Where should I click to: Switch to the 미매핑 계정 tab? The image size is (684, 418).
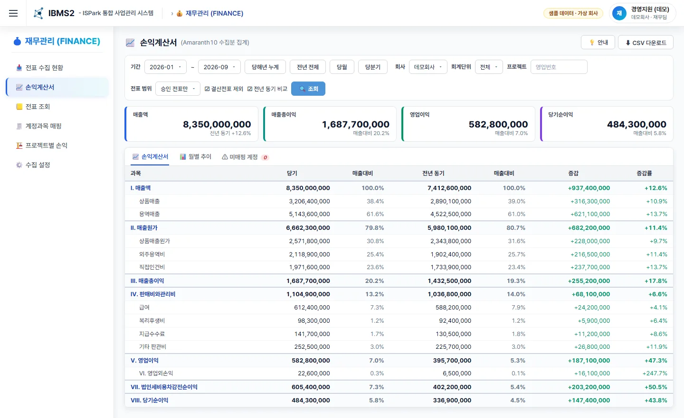(245, 157)
